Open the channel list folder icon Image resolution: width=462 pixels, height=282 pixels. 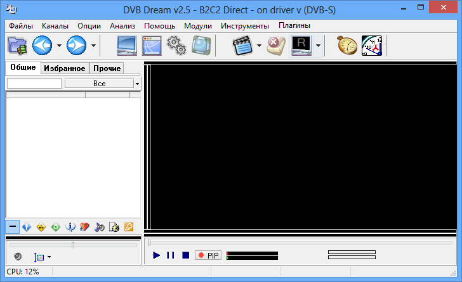pyautogui.click(x=17, y=46)
